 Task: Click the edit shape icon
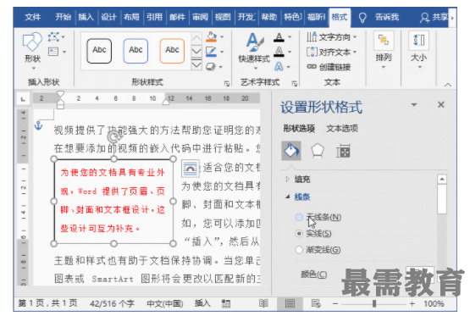click(54, 37)
